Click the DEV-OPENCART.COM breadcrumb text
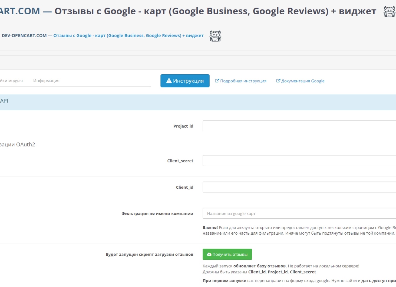Viewport: 396px width, 287px height. [24, 35]
